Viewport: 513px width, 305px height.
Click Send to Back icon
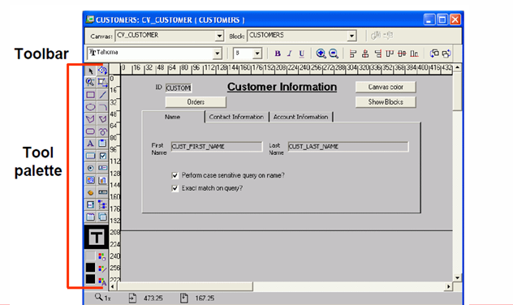tap(446, 54)
